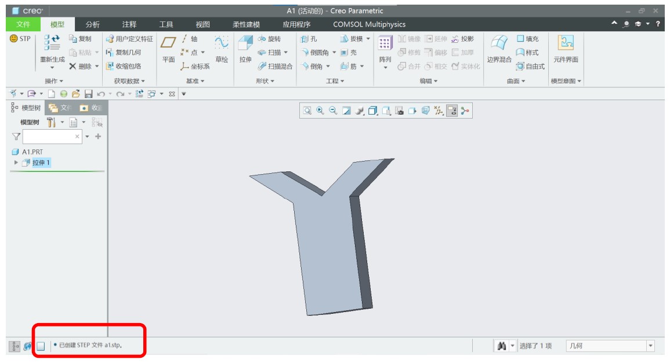Open the display style box icon

pos(372,111)
